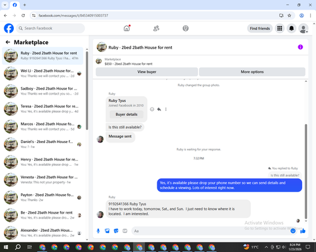Open the emoji picker in message box

click(293, 231)
